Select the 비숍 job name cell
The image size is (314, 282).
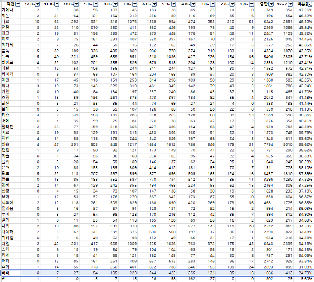pos(11,144)
